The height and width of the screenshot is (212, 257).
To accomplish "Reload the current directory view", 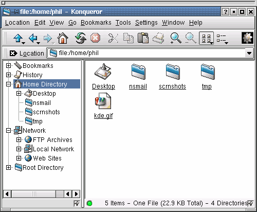I will [x=81, y=38].
